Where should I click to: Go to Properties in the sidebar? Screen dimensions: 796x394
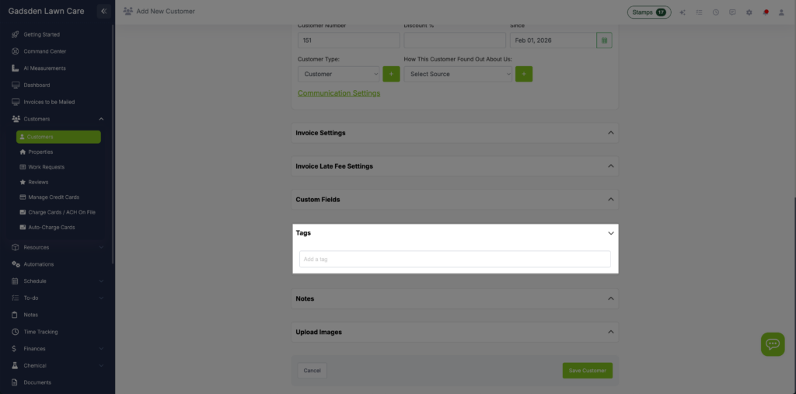point(40,152)
